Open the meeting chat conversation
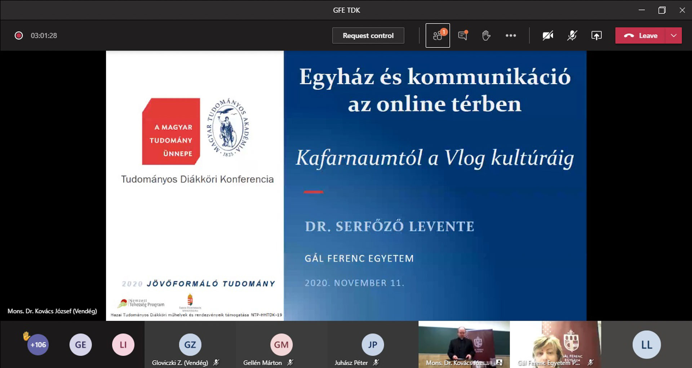The height and width of the screenshot is (368, 692). tap(462, 36)
